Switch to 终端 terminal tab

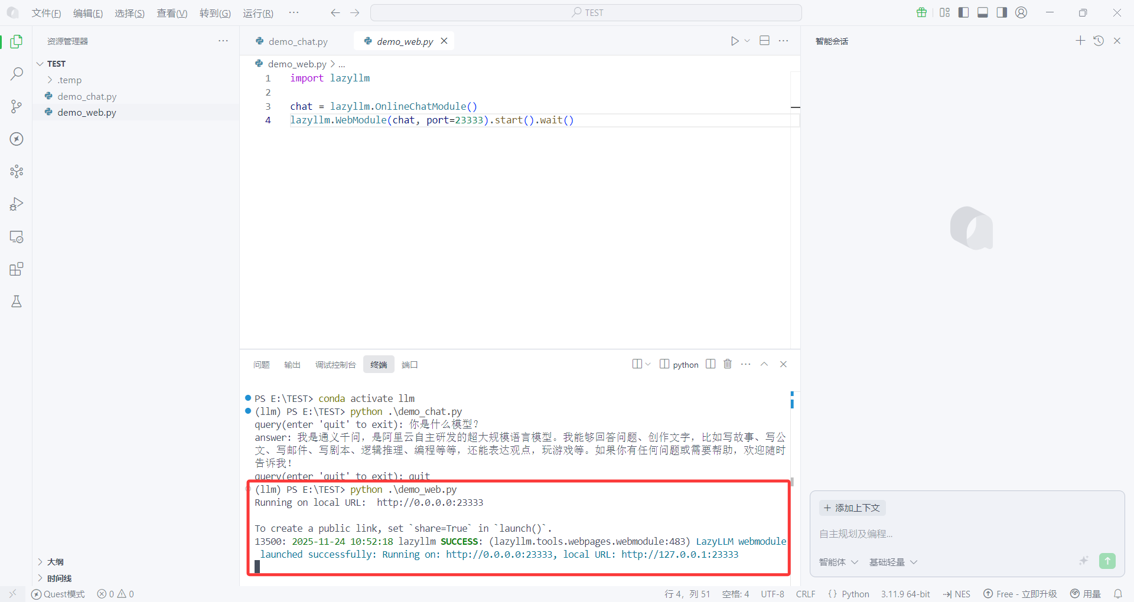pyautogui.click(x=379, y=365)
